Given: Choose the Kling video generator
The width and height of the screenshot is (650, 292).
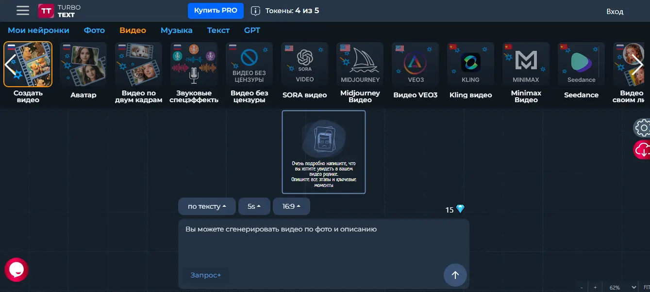Looking at the screenshot, I should (470, 73).
